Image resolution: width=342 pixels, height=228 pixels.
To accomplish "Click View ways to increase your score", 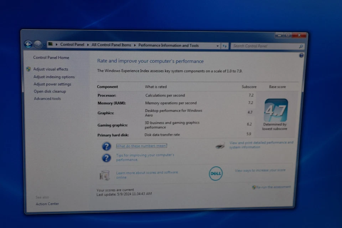I will tap(260, 170).
